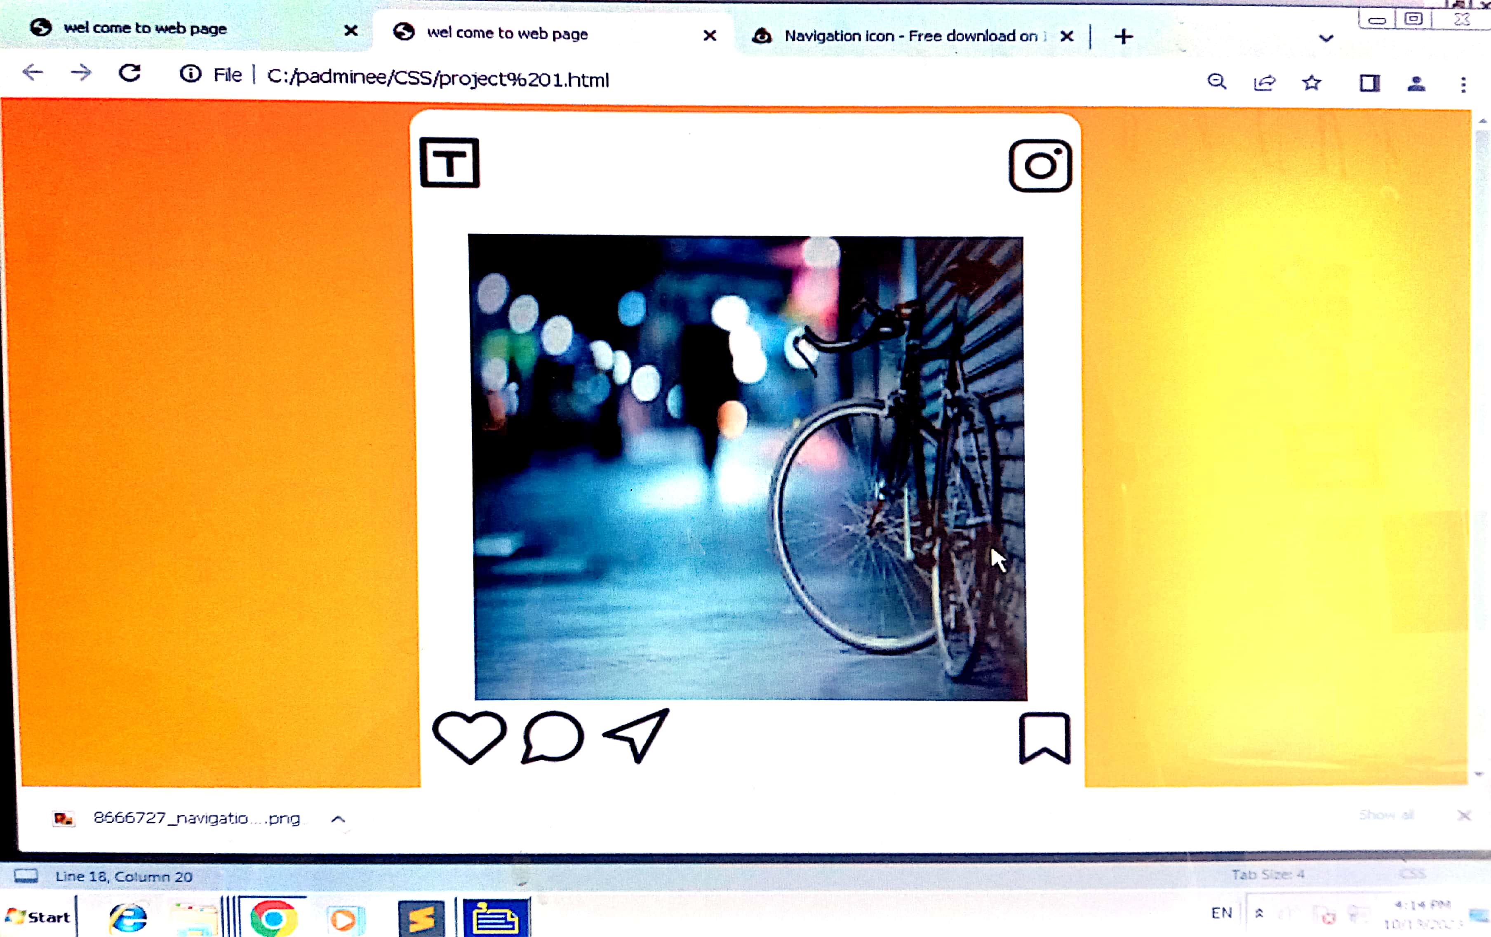The image size is (1491, 937).
Task: Open a new browser tab
Action: (1123, 37)
